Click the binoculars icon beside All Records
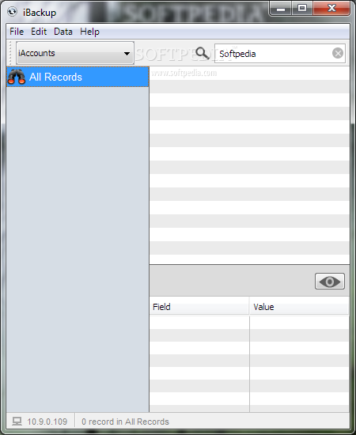Screen dimensions: 356x435 coord(17,77)
